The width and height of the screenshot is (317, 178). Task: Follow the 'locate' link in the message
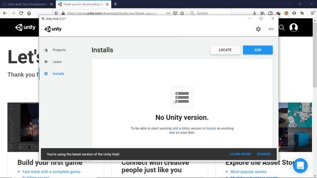(x=211, y=129)
